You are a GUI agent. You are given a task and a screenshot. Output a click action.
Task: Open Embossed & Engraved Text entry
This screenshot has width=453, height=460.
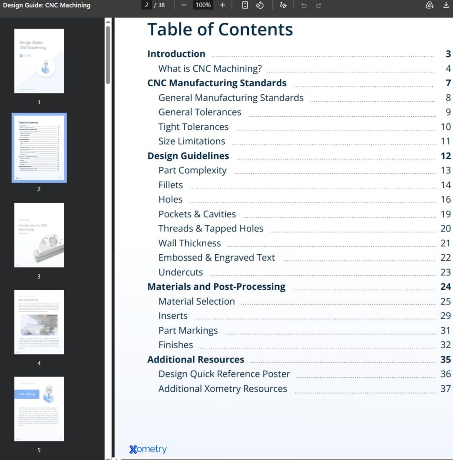tap(217, 257)
